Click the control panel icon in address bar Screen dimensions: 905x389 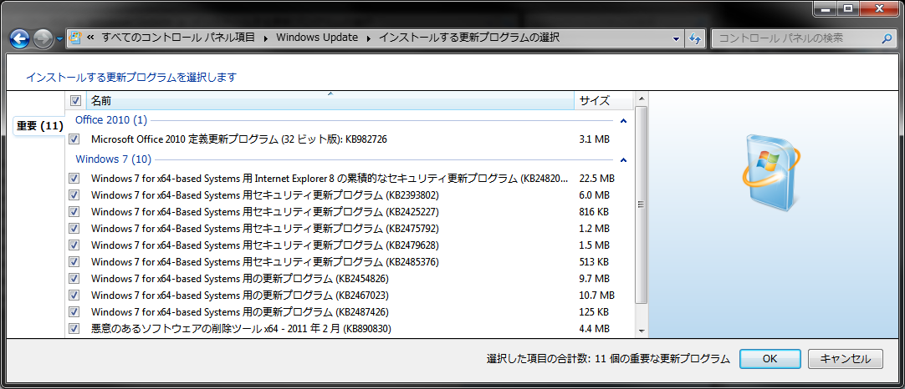click(x=75, y=38)
